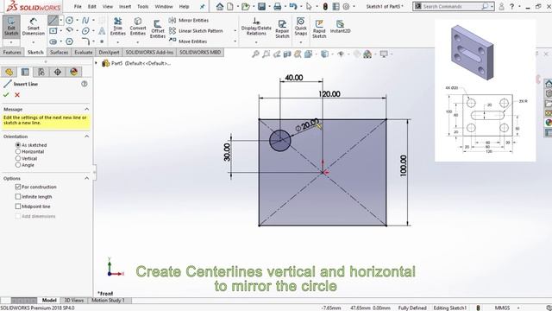Pick the Circle sketch tool
Screen dimensions: 552x311
click(69, 21)
